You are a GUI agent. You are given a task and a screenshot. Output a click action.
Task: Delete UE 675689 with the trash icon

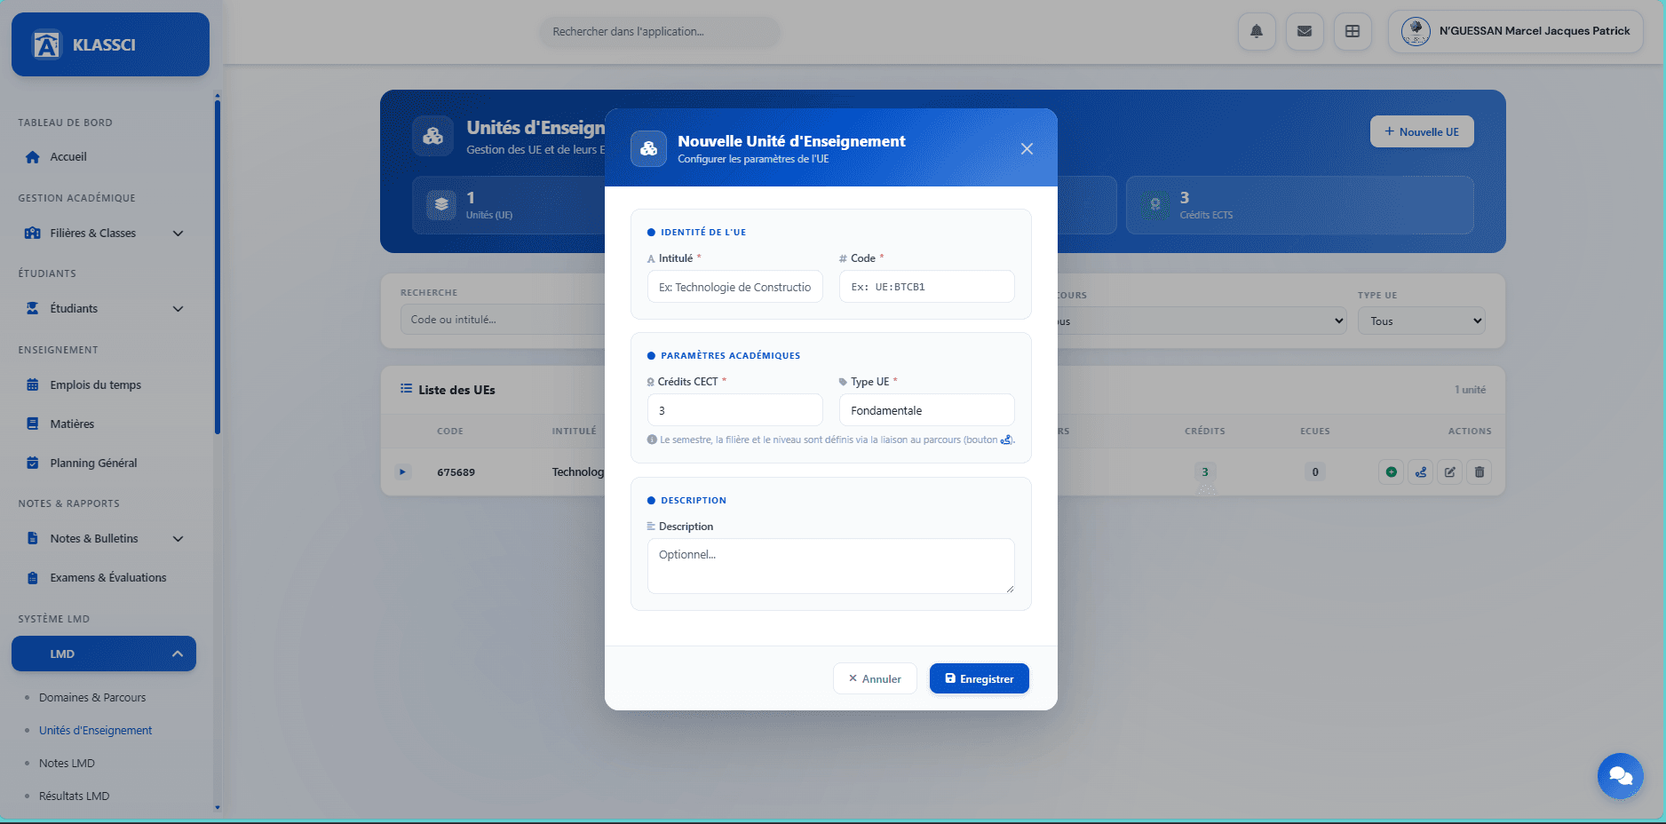[1480, 472]
